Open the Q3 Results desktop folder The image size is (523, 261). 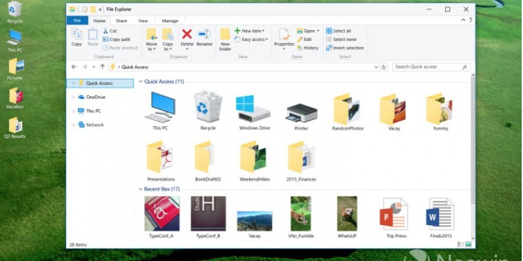(x=15, y=128)
